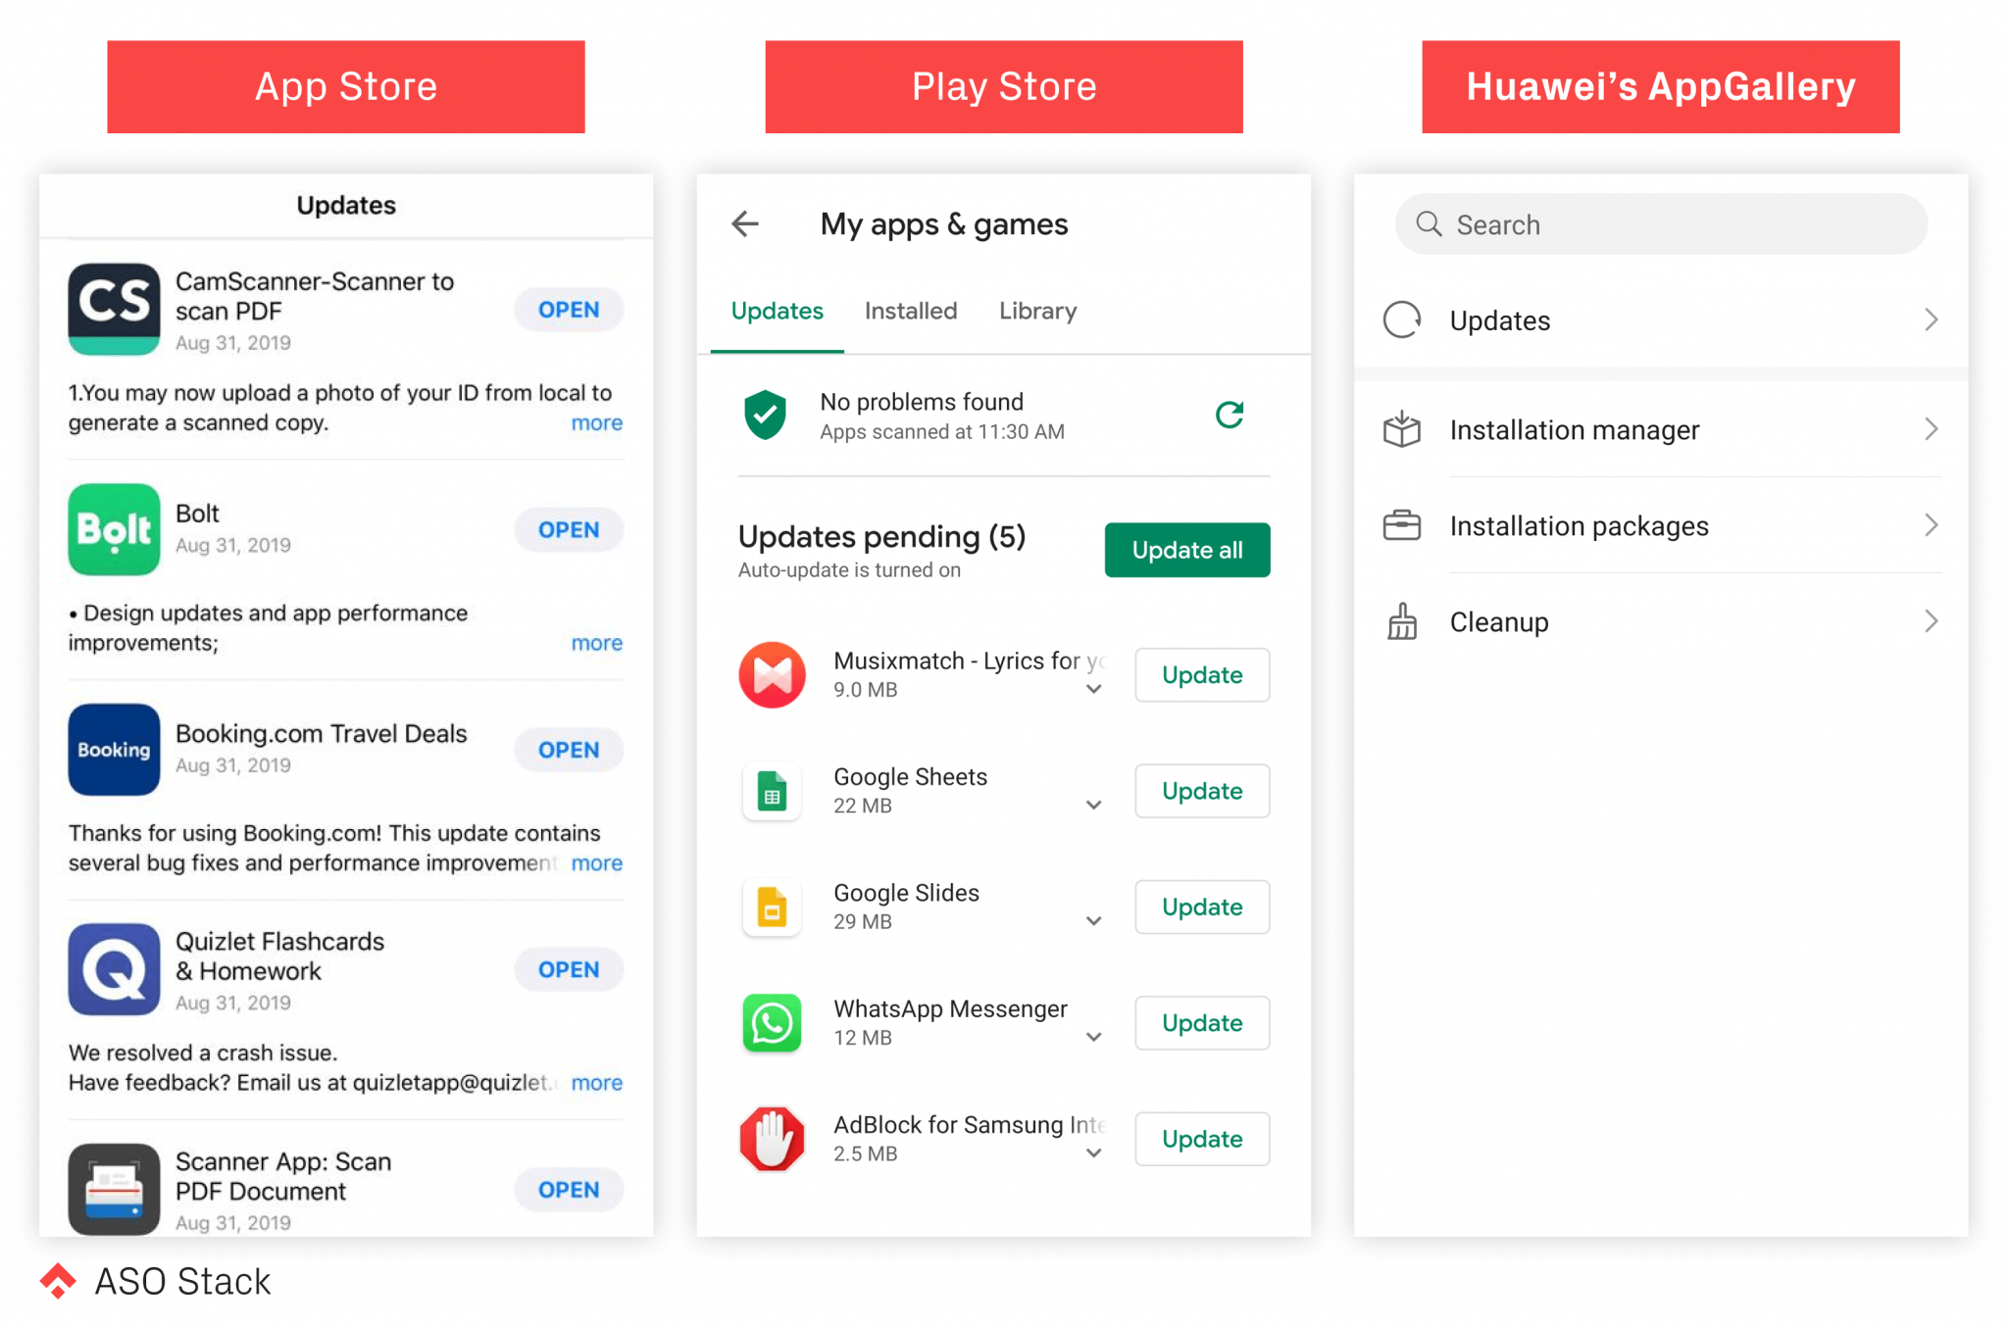
Task: Select the WhatsApp Messenger icon
Action: point(772,1023)
